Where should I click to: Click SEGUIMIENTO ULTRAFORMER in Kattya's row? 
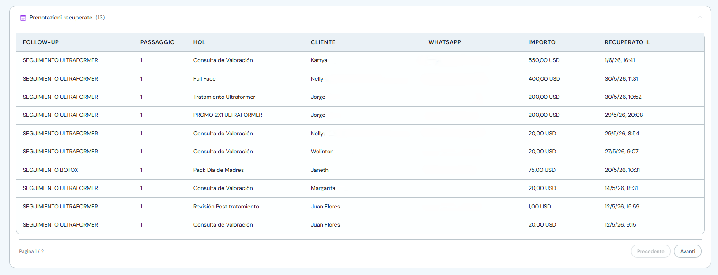tap(60, 60)
